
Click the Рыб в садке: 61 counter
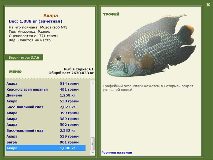pos(79,69)
